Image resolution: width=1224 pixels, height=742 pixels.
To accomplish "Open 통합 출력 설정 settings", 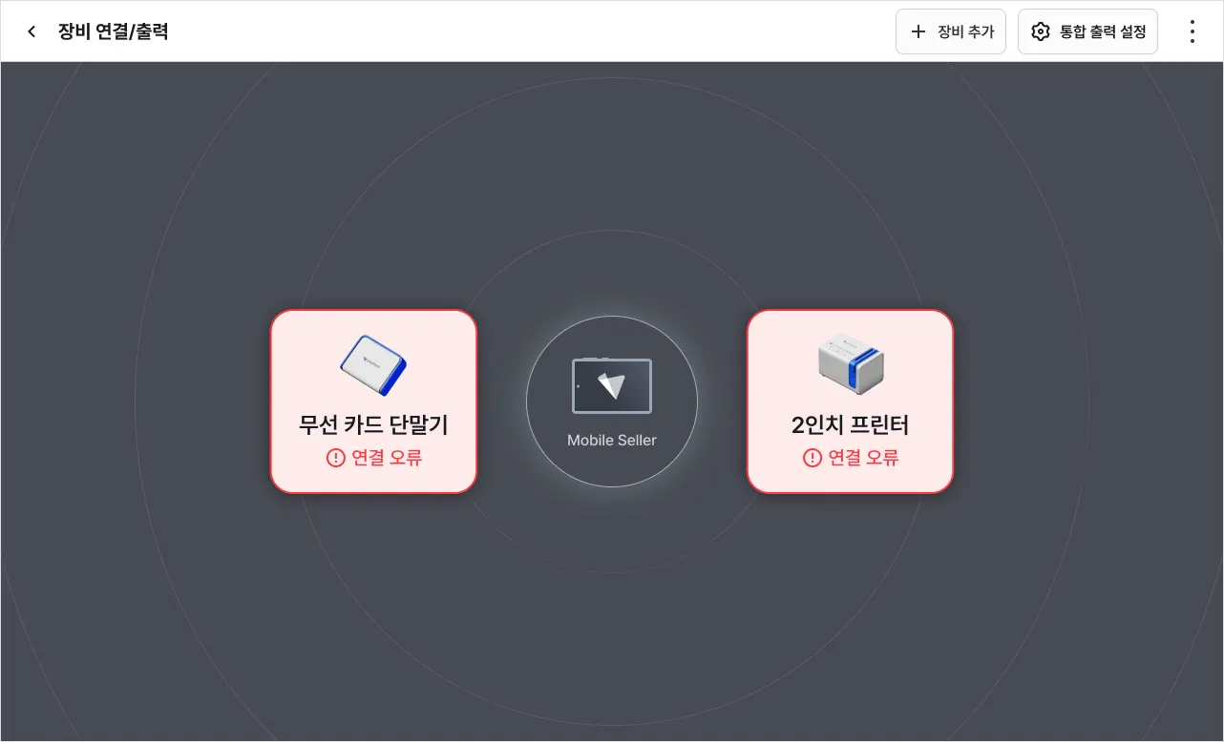I will tap(1087, 31).
